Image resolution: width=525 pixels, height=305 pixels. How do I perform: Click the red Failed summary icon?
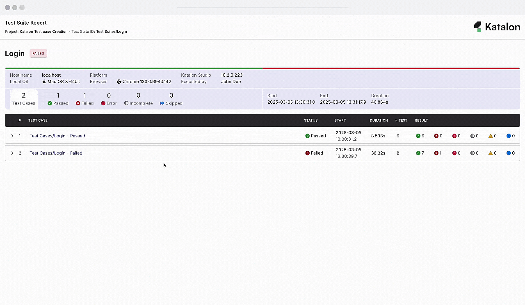[x=78, y=103]
